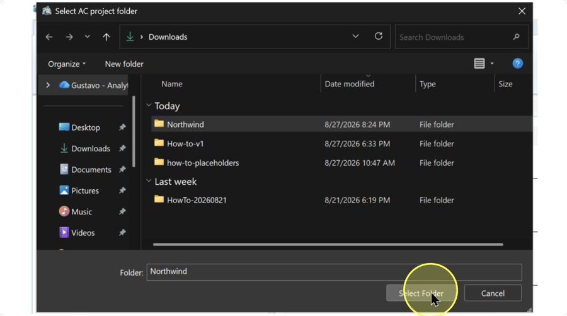Go forward with the right arrow
Viewport: 567px width, 316px height.
69,37
